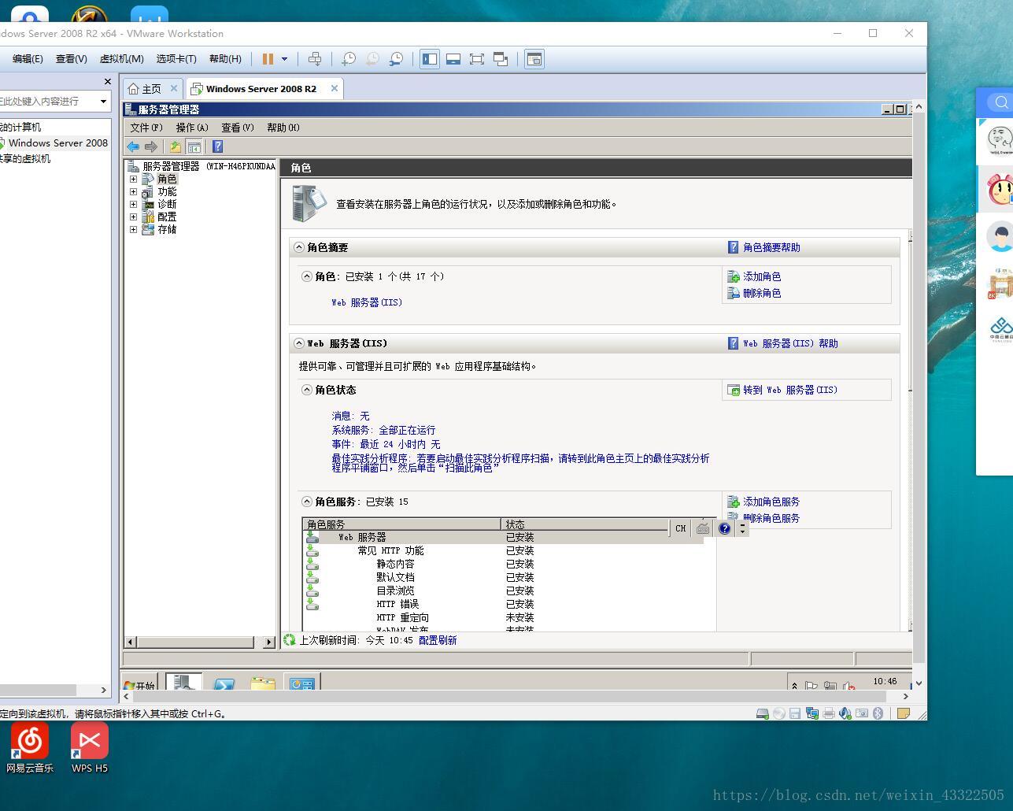The image size is (1013, 811).
Task: Enter full screen mode in VMware
Action: tap(476, 59)
